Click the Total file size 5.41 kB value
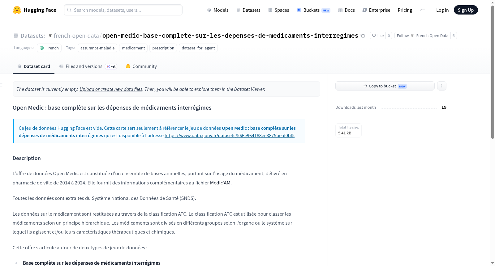 pyautogui.click(x=345, y=133)
